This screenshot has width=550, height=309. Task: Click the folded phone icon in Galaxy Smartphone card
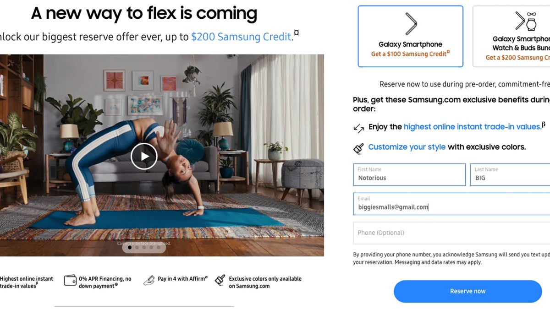point(411,24)
